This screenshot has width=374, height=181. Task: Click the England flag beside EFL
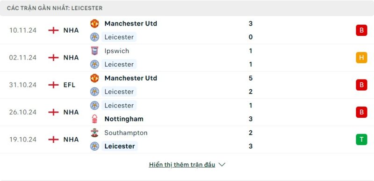click(53, 85)
